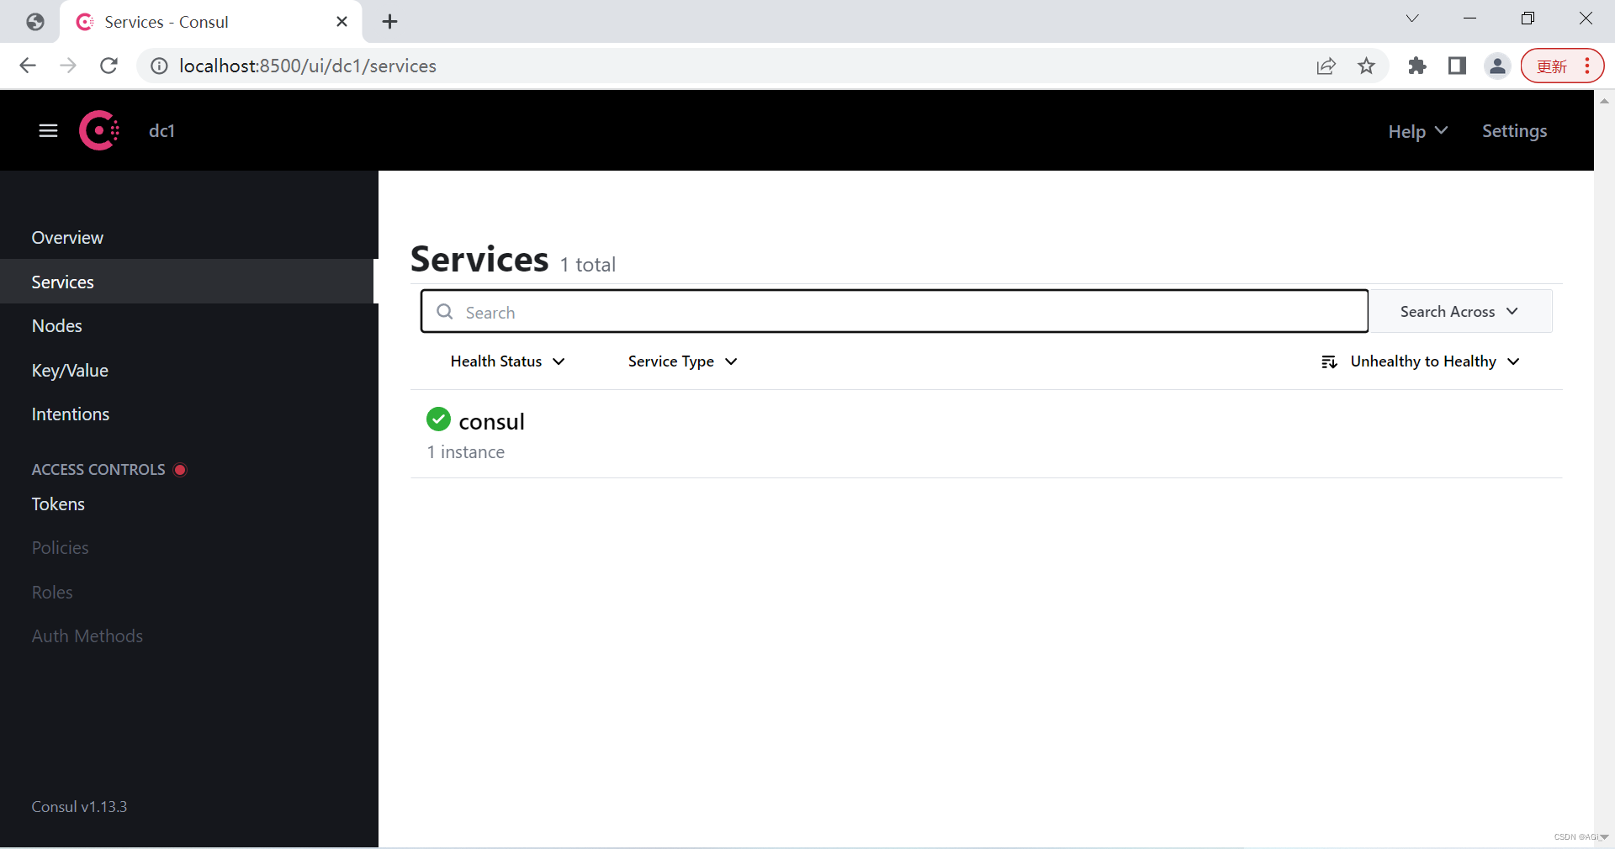The width and height of the screenshot is (1615, 849).
Task: Click inside the services search field
Action: click(841, 311)
